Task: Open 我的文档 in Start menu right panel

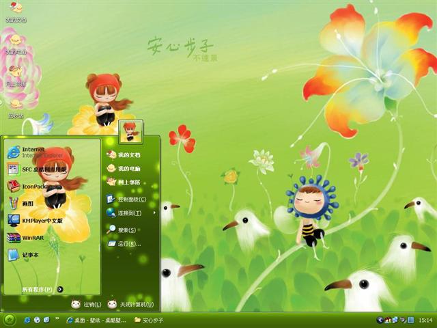Action: tap(123, 155)
